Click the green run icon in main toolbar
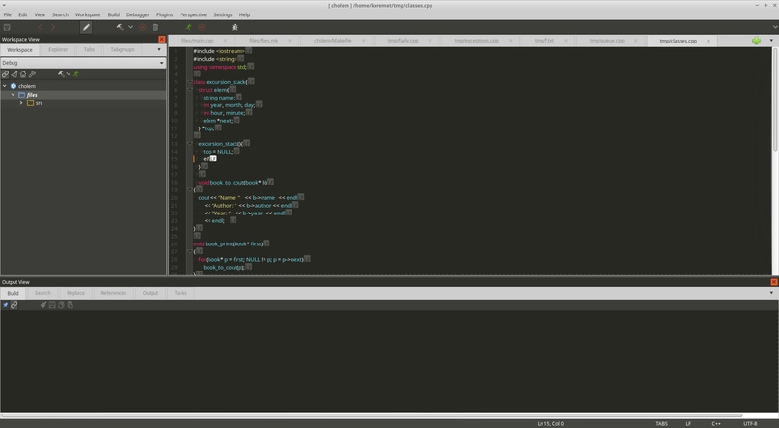The width and height of the screenshot is (779, 428). click(188, 27)
